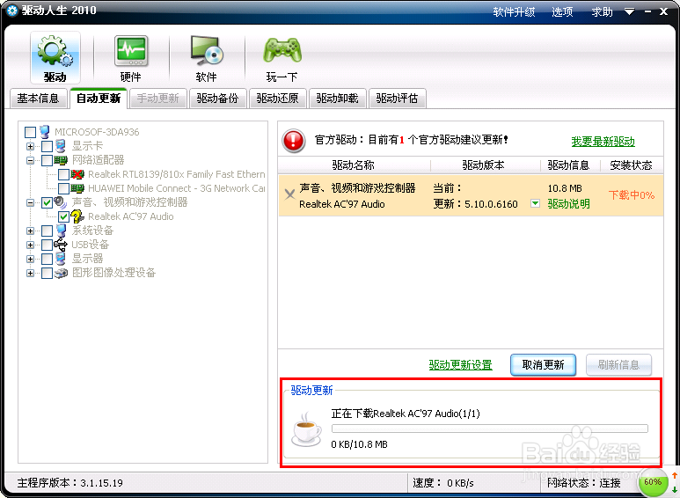Click the 图形图像处理设备 camera icon
680x498 pixels.
click(x=61, y=273)
